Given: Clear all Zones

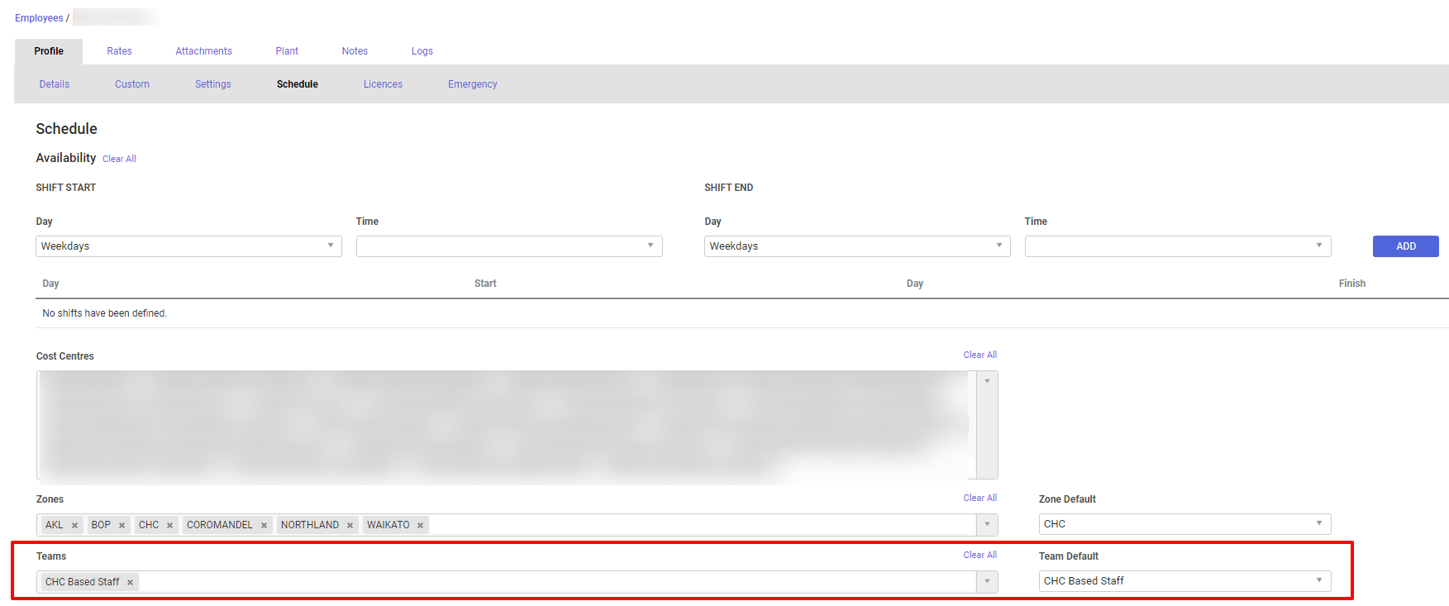Looking at the screenshot, I should (x=980, y=498).
